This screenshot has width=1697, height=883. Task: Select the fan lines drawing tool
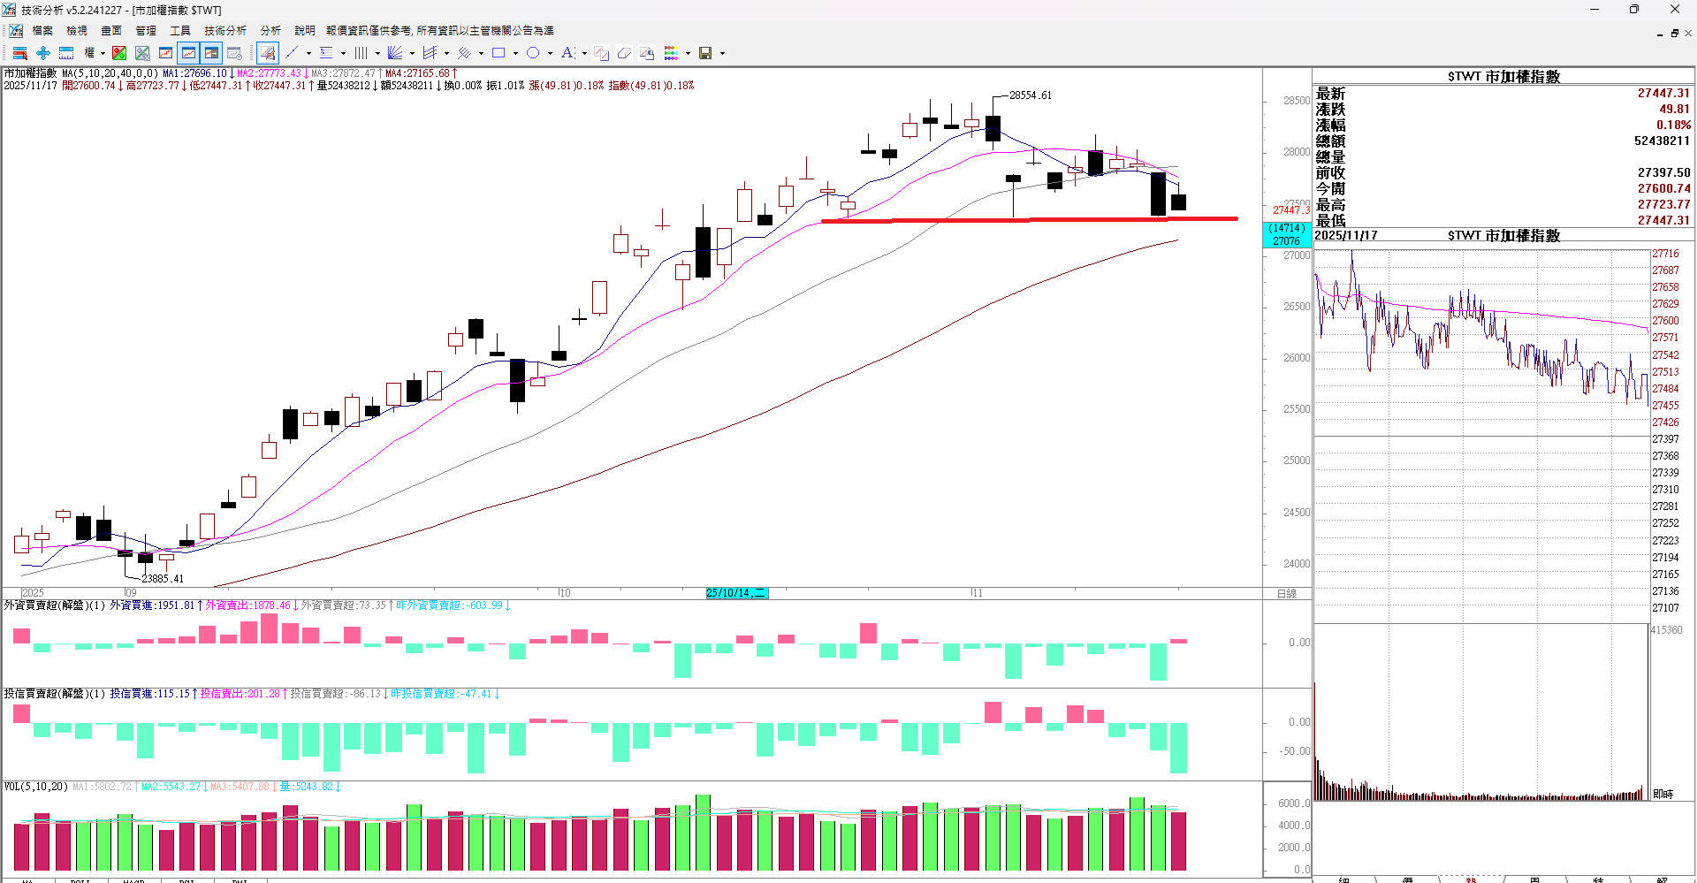[x=395, y=53]
